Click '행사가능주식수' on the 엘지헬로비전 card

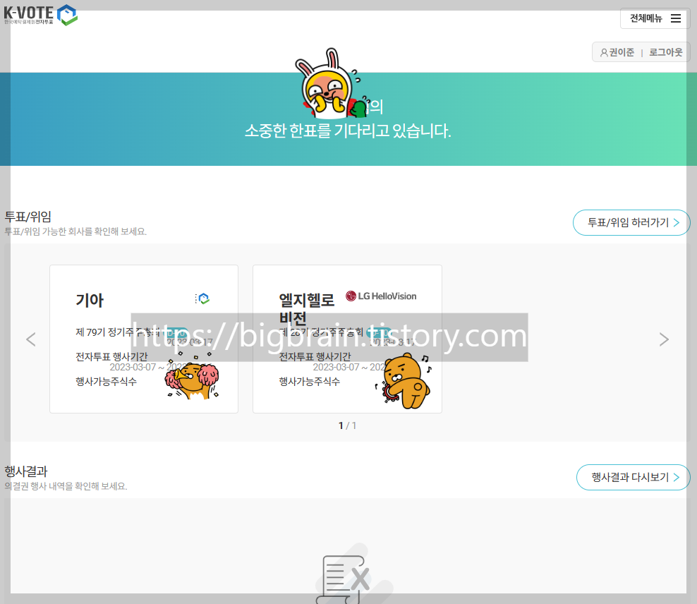coord(310,382)
